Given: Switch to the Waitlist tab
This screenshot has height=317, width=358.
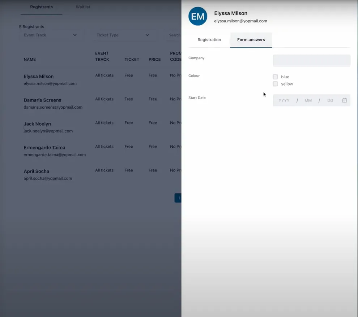Looking at the screenshot, I should click(83, 7).
